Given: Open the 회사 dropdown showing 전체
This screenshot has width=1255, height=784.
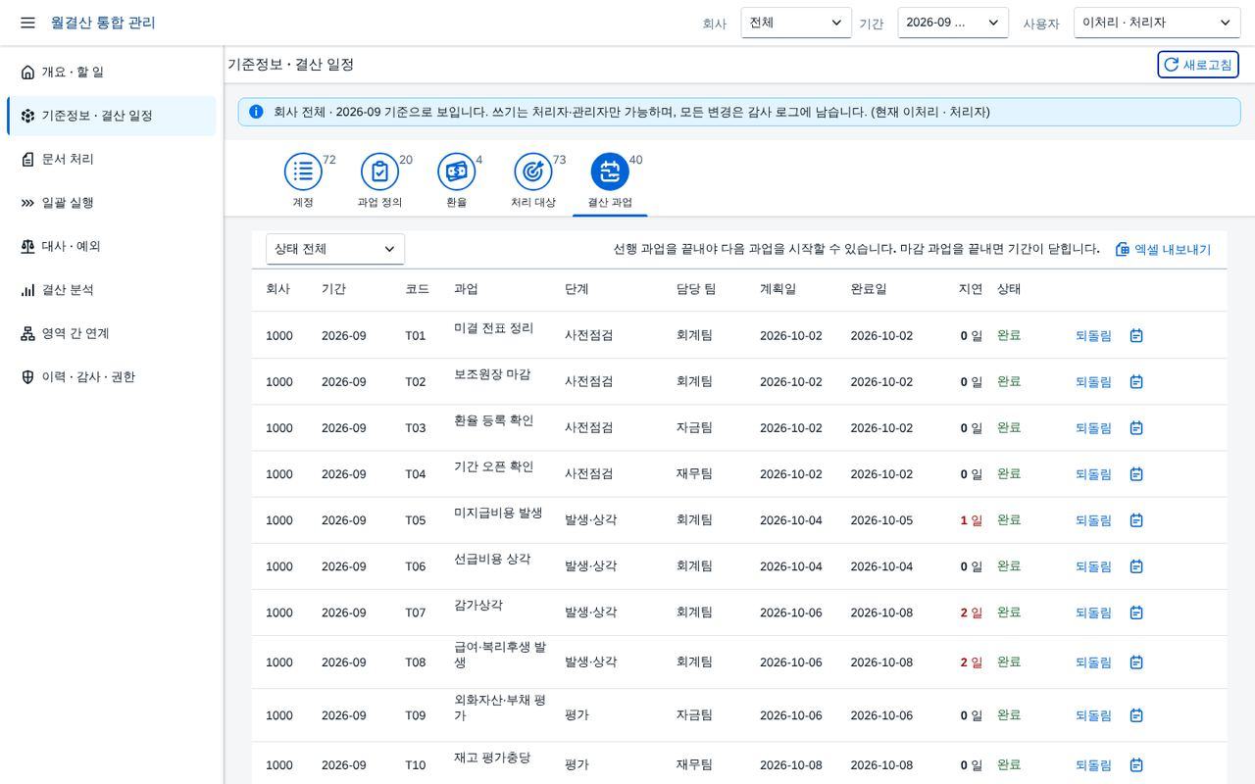Looking at the screenshot, I should pos(796,23).
